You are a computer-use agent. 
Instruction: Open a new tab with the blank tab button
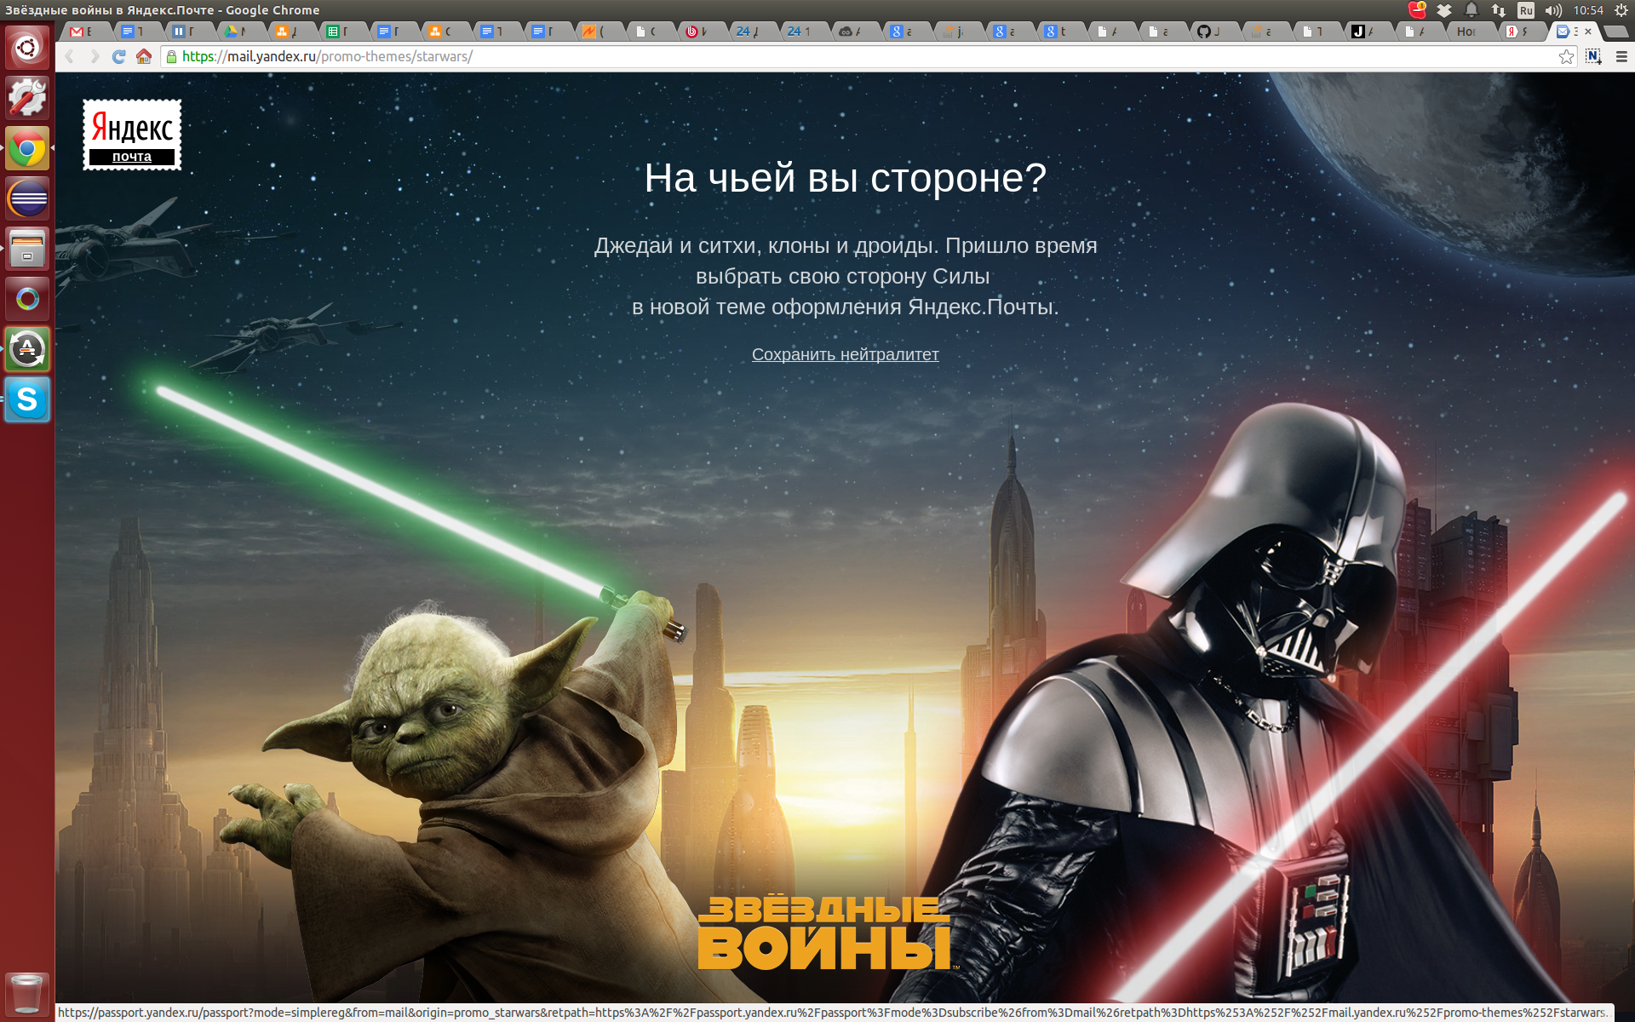coord(1616,32)
